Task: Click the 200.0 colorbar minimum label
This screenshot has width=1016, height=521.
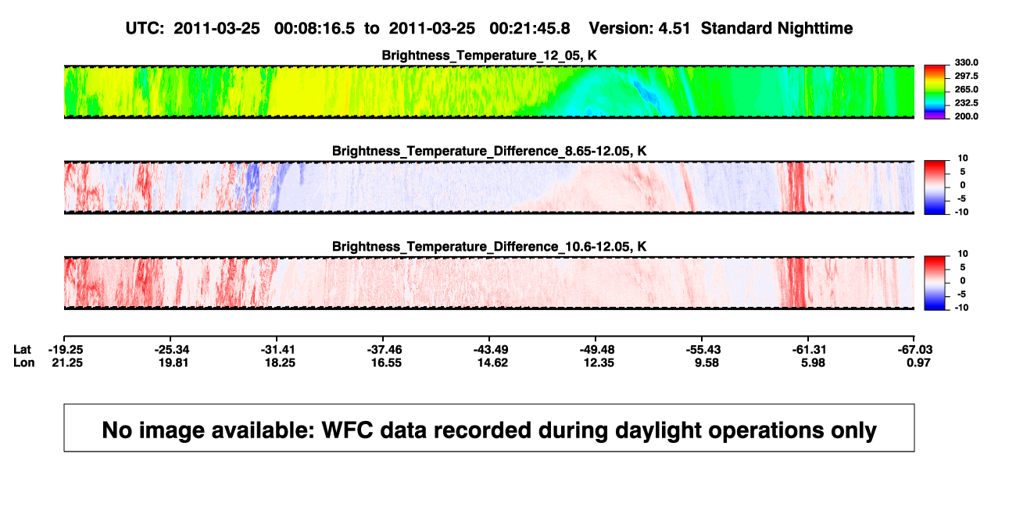Action: [x=968, y=116]
